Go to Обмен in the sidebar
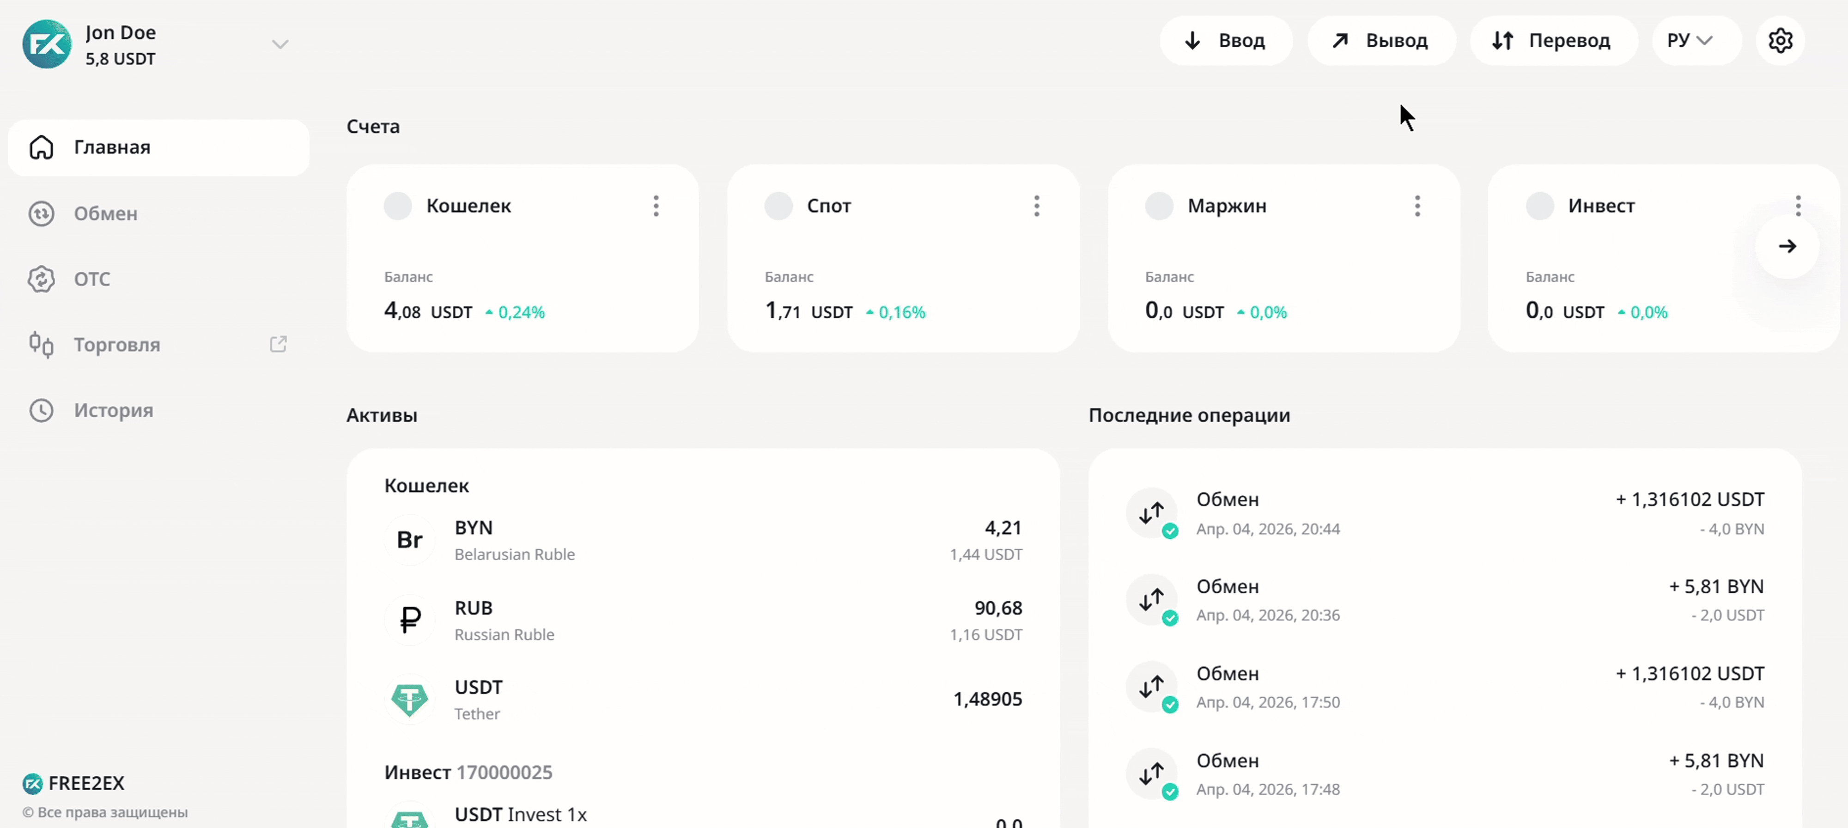Image resolution: width=1848 pixels, height=828 pixels. (x=105, y=214)
